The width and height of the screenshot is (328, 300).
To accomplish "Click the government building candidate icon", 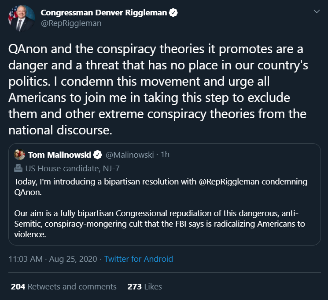I will pos(18,168).
